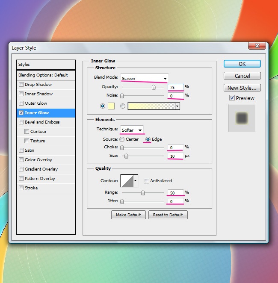The width and height of the screenshot is (278, 283).
Task: Expand the Technique dropdown
Action: point(132,130)
